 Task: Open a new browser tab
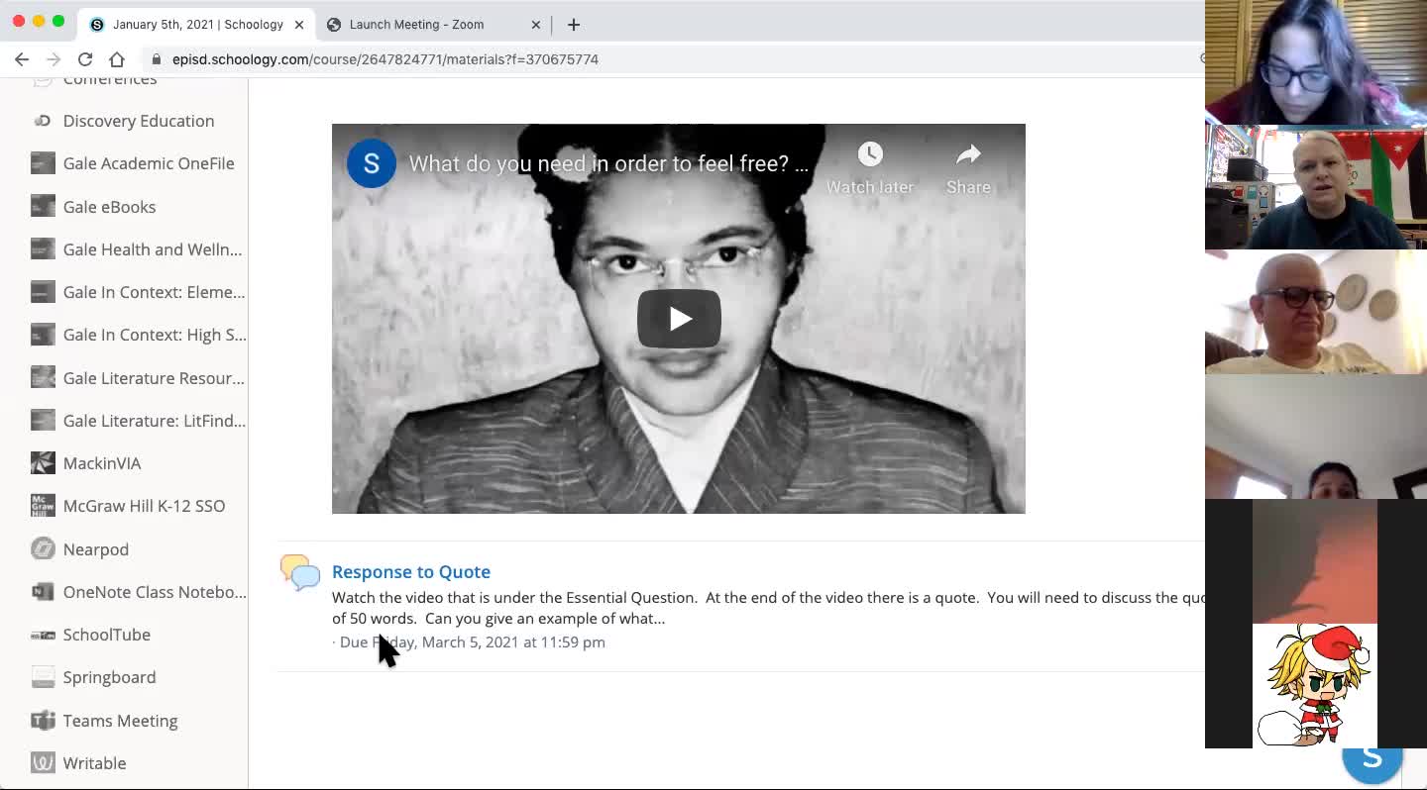(x=574, y=25)
